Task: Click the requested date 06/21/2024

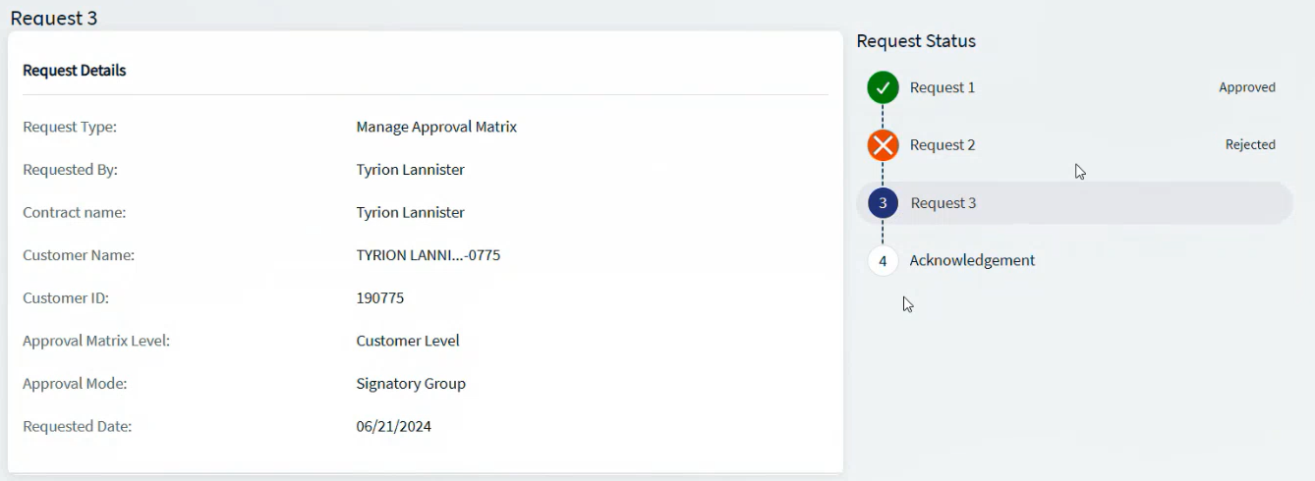Action: click(x=394, y=426)
